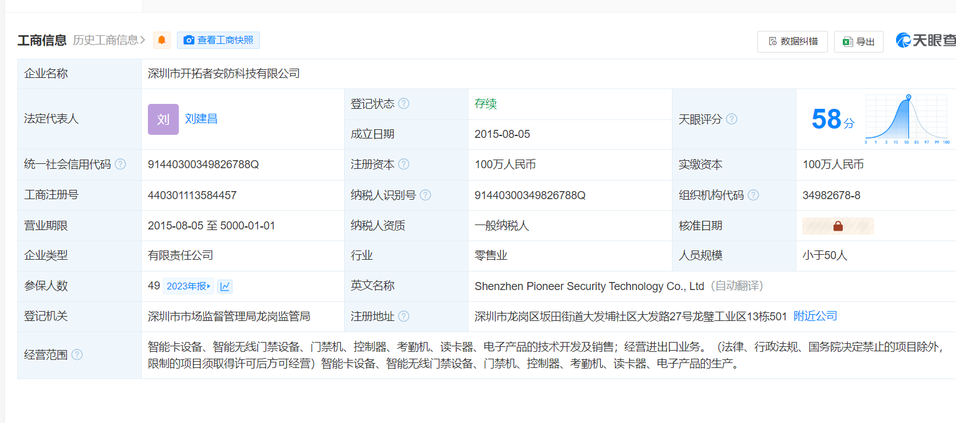Click the score distribution chart

click(x=906, y=119)
